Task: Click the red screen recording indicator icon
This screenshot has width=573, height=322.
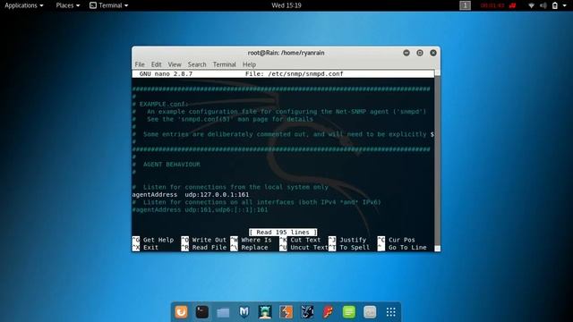Action: (x=513, y=5)
